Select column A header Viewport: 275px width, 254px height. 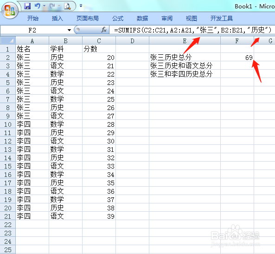tap(32, 41)
